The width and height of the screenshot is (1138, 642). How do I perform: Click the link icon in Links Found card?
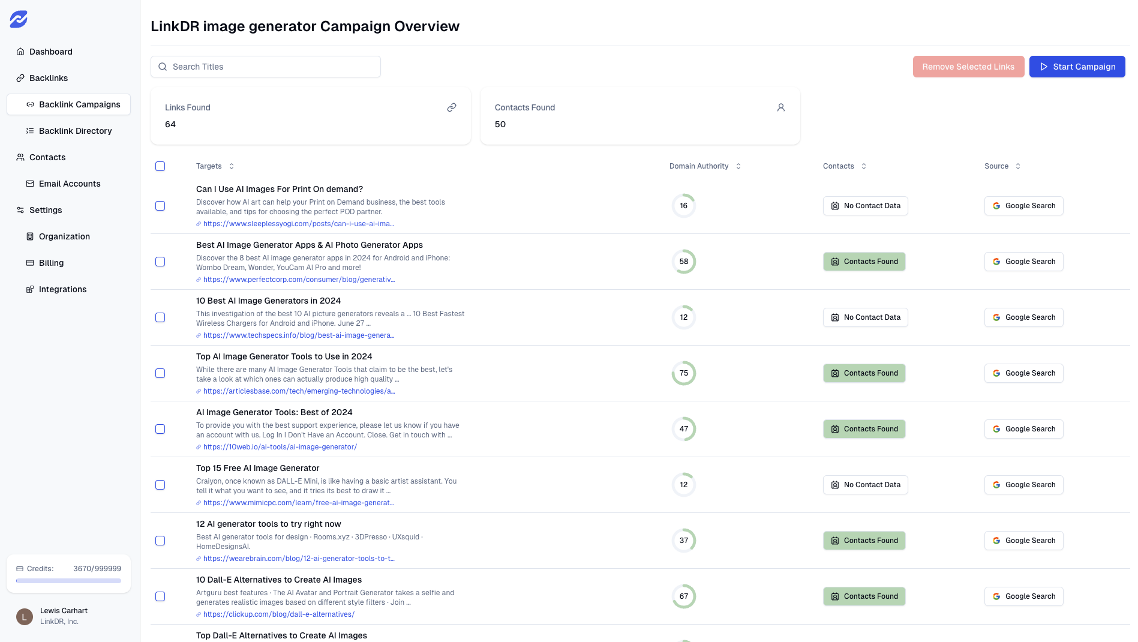click(452, 107)
